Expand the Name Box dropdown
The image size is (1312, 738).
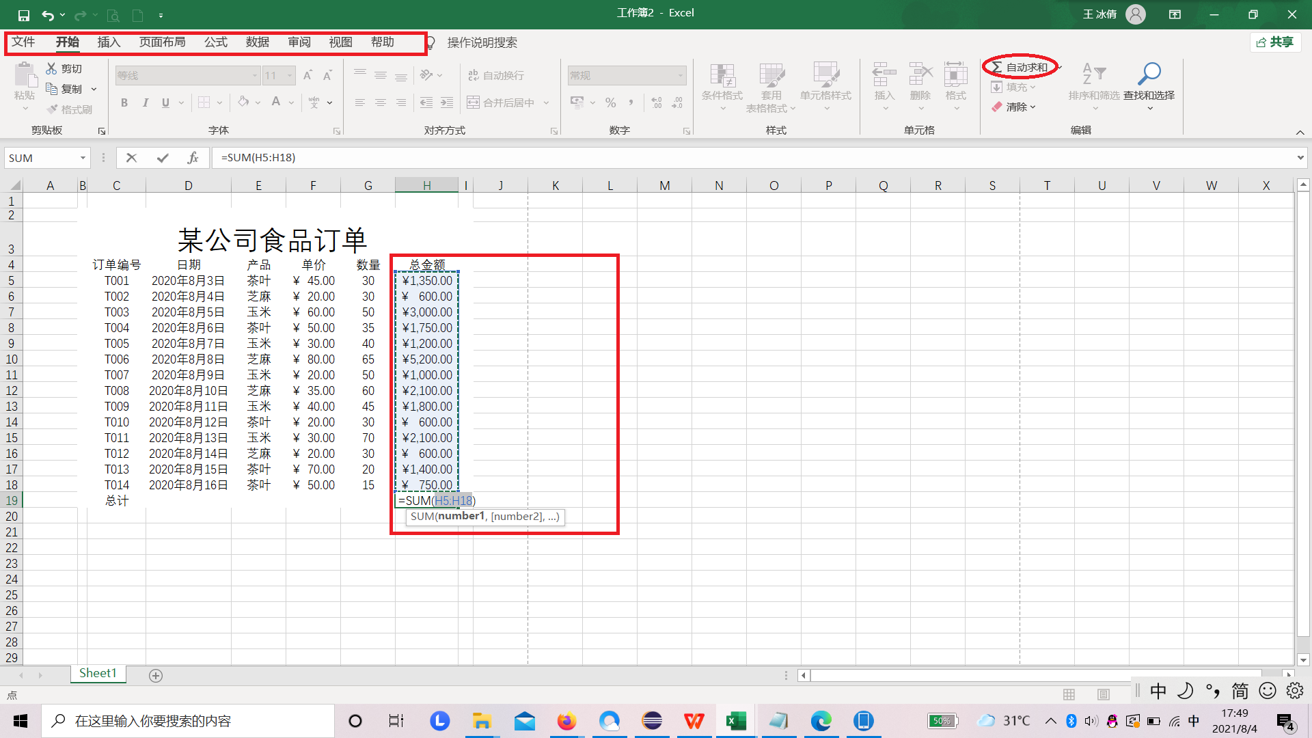click(83, 158)
